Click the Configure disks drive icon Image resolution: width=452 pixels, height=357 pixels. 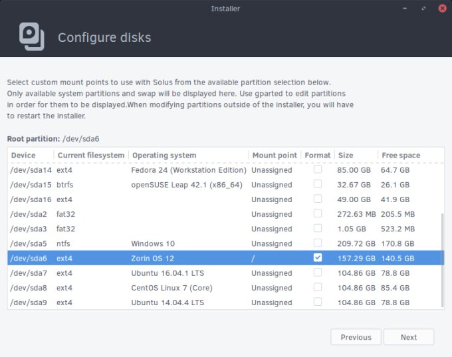32,37
